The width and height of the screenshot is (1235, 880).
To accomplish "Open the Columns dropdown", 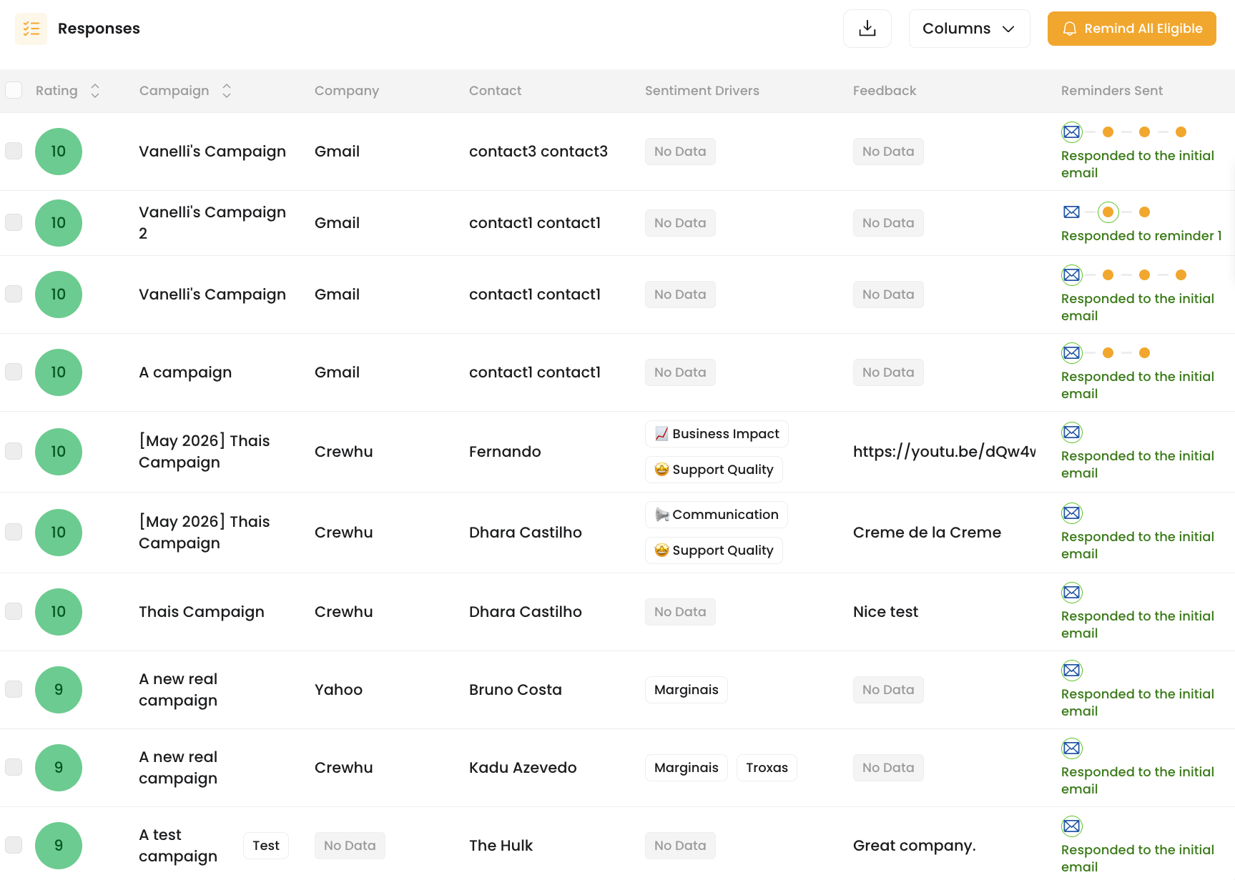I will (x=969, y=29).
